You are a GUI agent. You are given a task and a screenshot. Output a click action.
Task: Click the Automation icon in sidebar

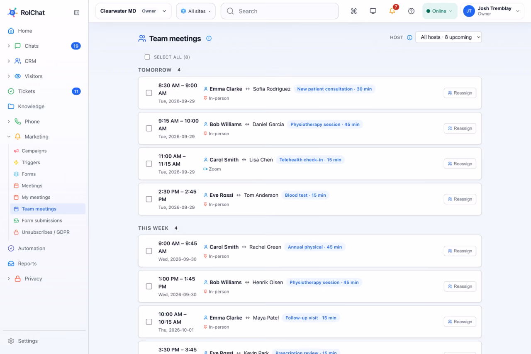(x=11, y=248)
